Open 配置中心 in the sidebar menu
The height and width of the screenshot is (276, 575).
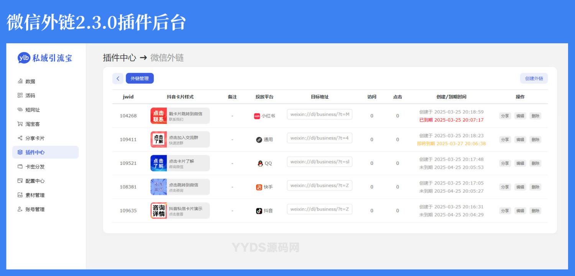coord(35,181)
